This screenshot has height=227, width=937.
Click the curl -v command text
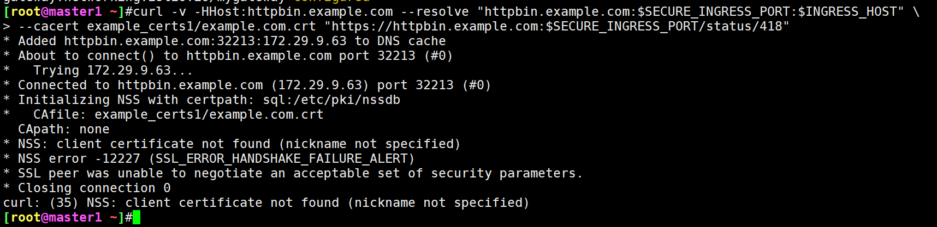[160, 11]
